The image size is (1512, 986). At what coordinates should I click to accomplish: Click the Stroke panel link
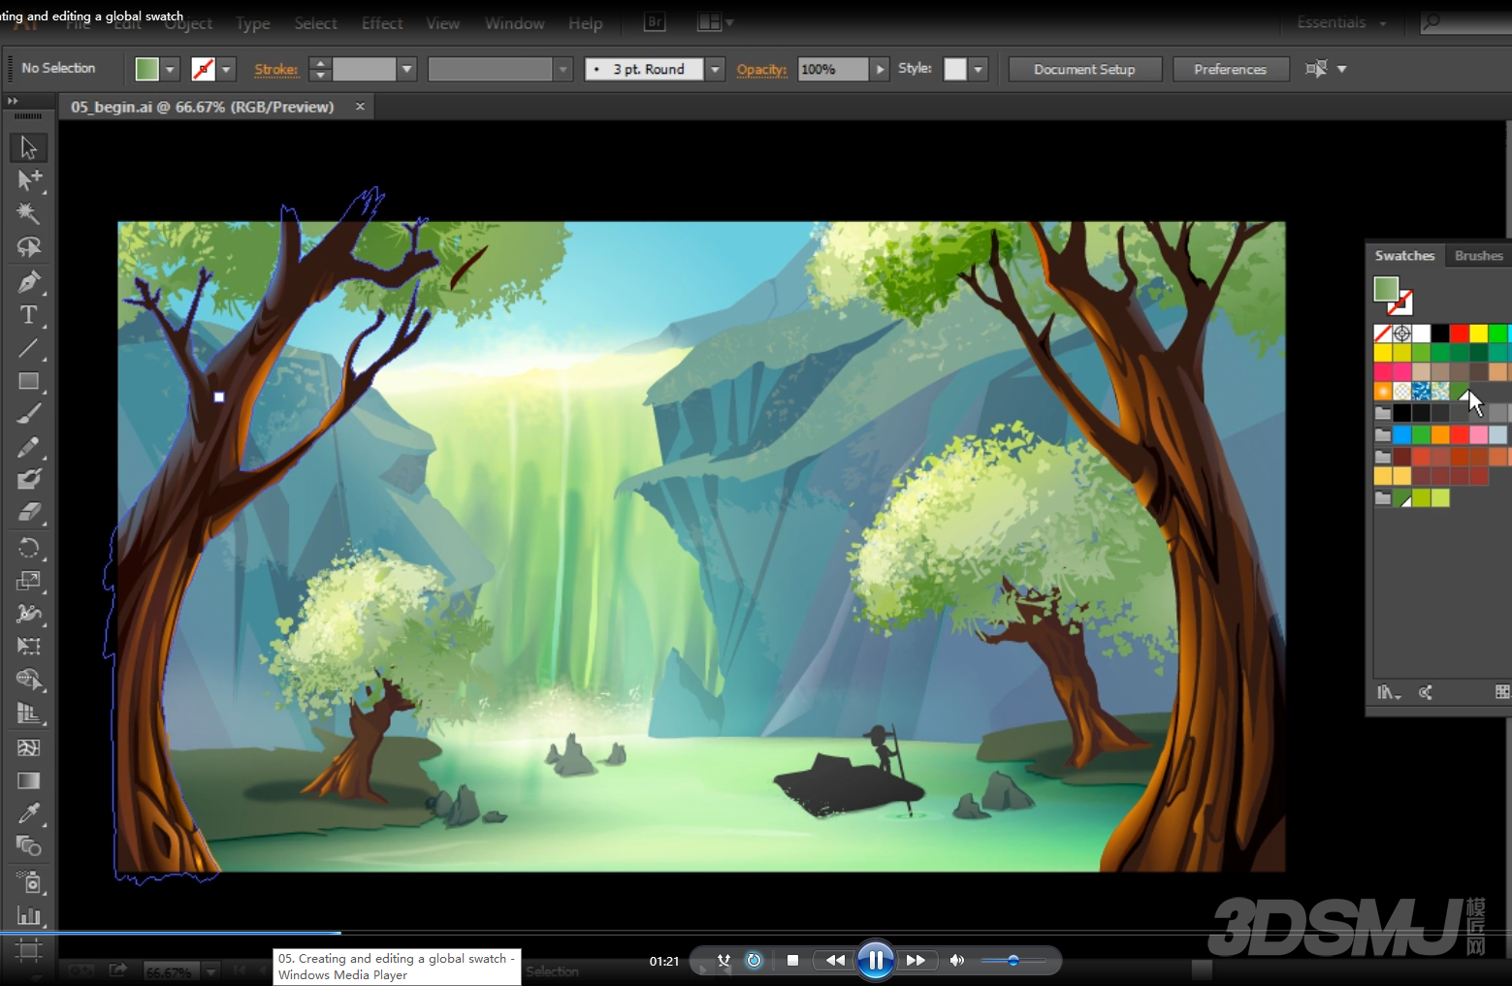pyautogui.click(x=276, y=69)
